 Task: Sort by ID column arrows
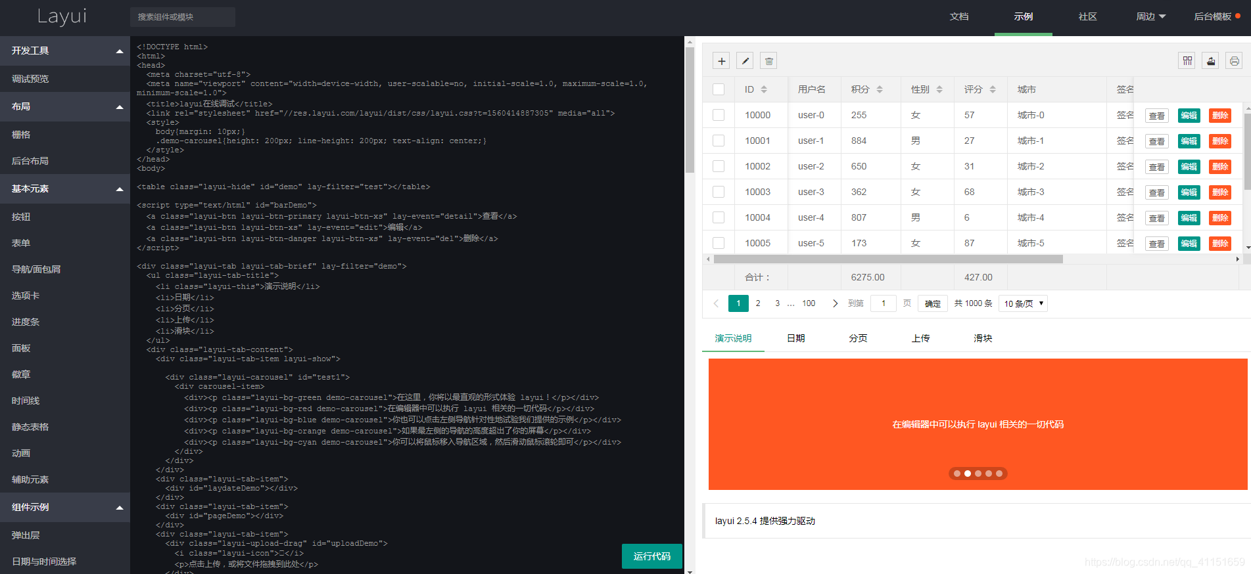pos(764,89)
